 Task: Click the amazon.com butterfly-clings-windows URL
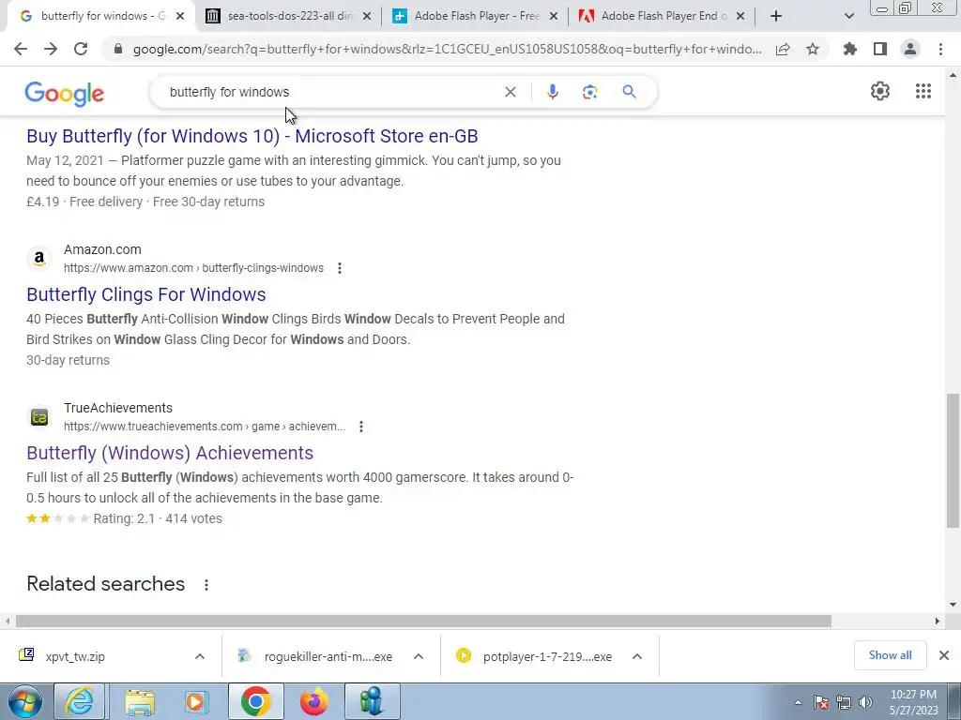pos(193,268)
